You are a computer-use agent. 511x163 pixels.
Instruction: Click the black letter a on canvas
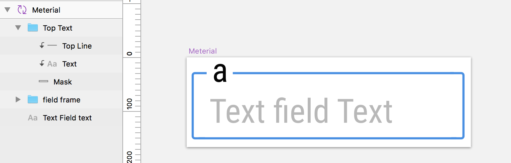220,73
